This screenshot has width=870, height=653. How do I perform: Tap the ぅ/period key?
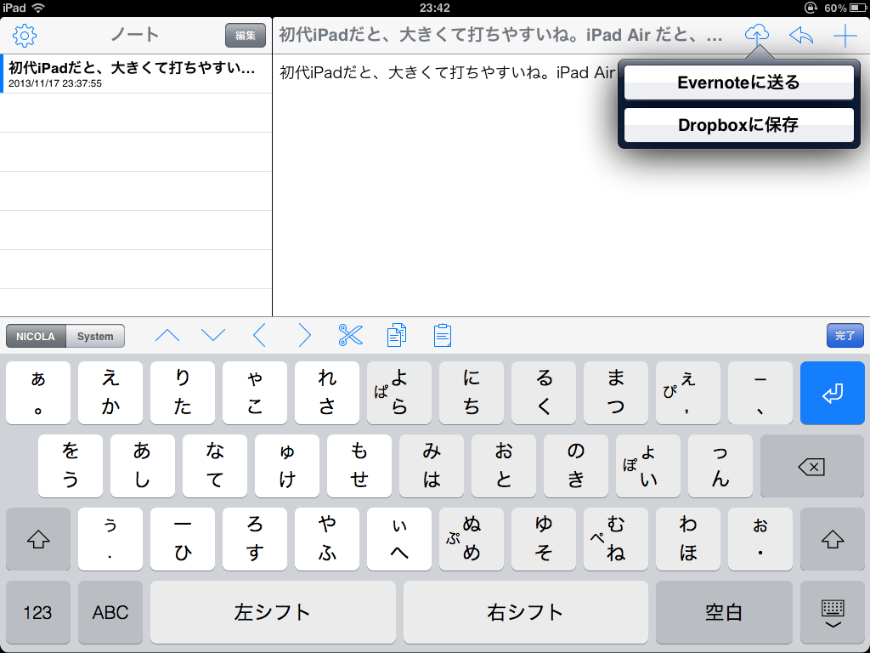pyautogui.click(x=110, y=538)
